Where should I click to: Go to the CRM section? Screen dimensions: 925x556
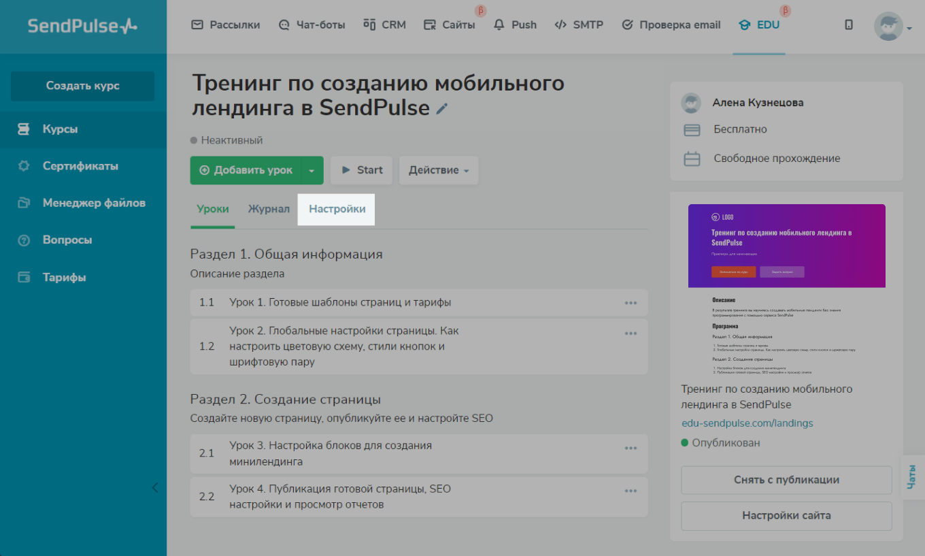pyautogui.click(x=384, y=24)
